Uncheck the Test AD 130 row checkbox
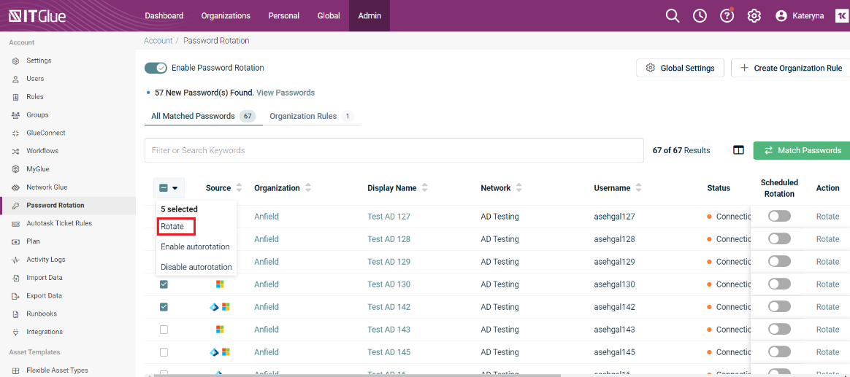This screenshot has height=377, width=850. click(x=164, y=284)
